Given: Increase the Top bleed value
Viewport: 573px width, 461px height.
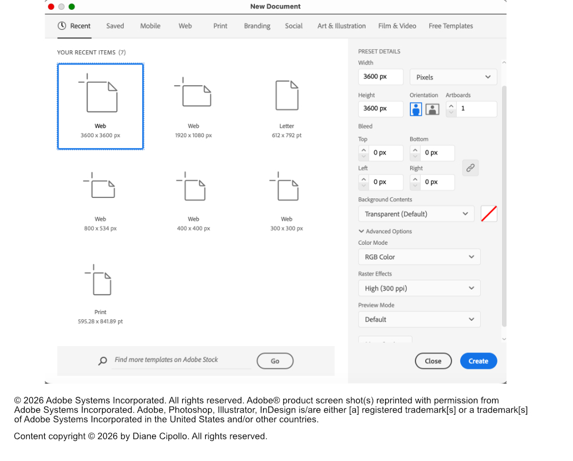Looking at the screenshot, I should (x=364, y=150).
